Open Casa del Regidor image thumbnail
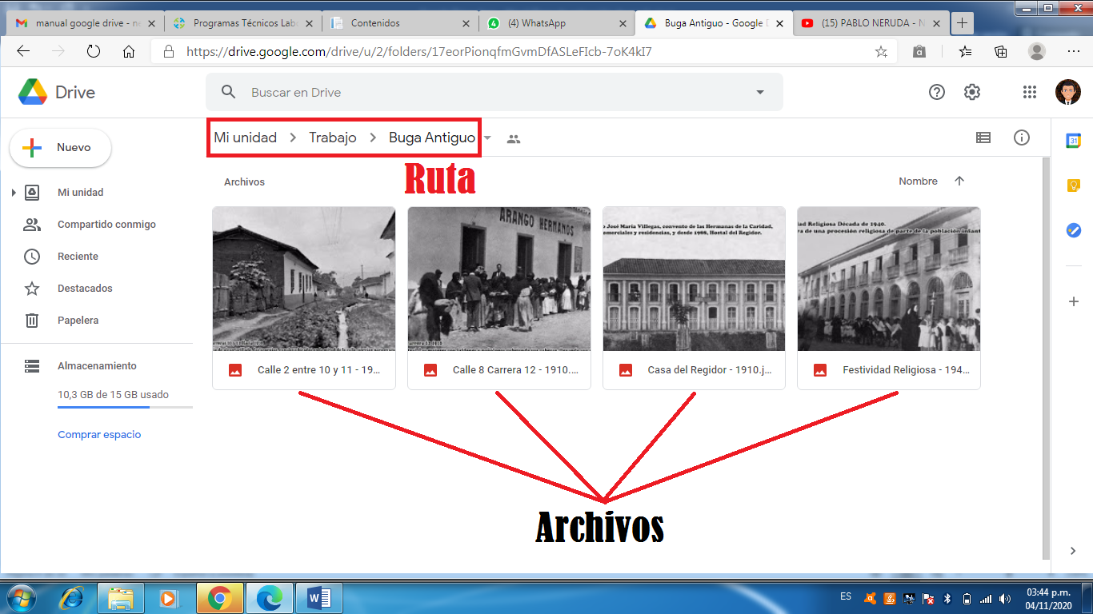 tap(694, 279)
